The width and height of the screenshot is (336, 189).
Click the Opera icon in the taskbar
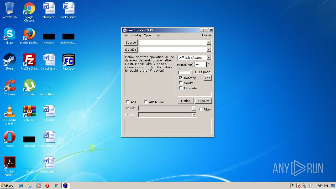point(47,186)
